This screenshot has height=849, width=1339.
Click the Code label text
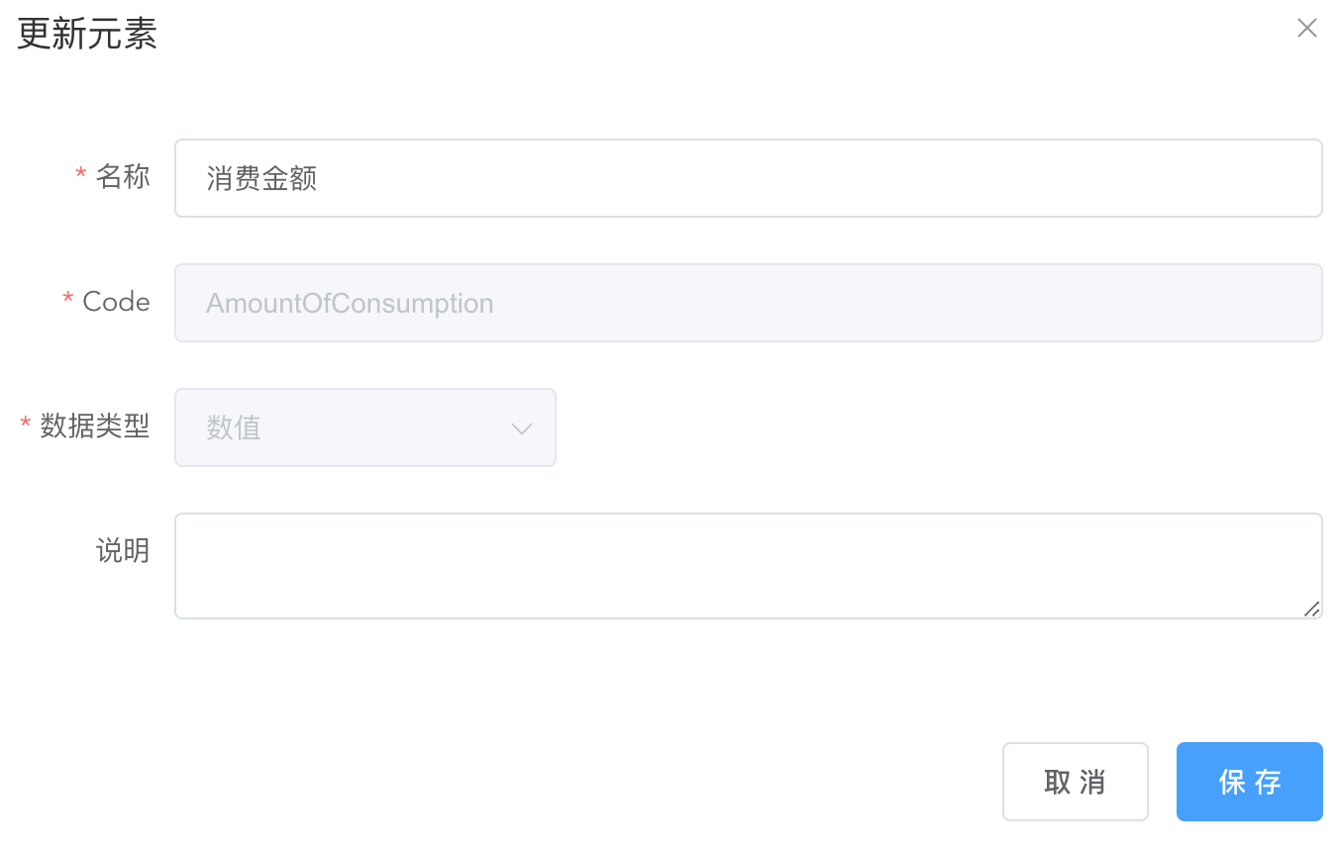[114, 303]
